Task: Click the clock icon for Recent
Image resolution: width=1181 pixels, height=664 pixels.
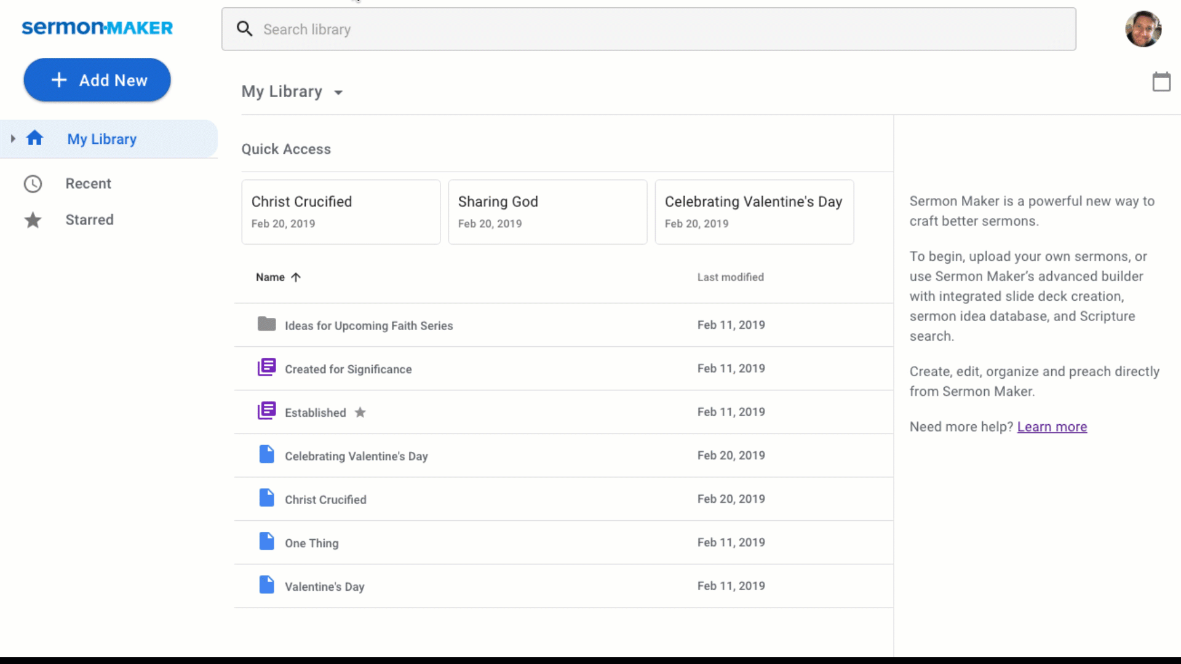Action: (x=33, y=184)
